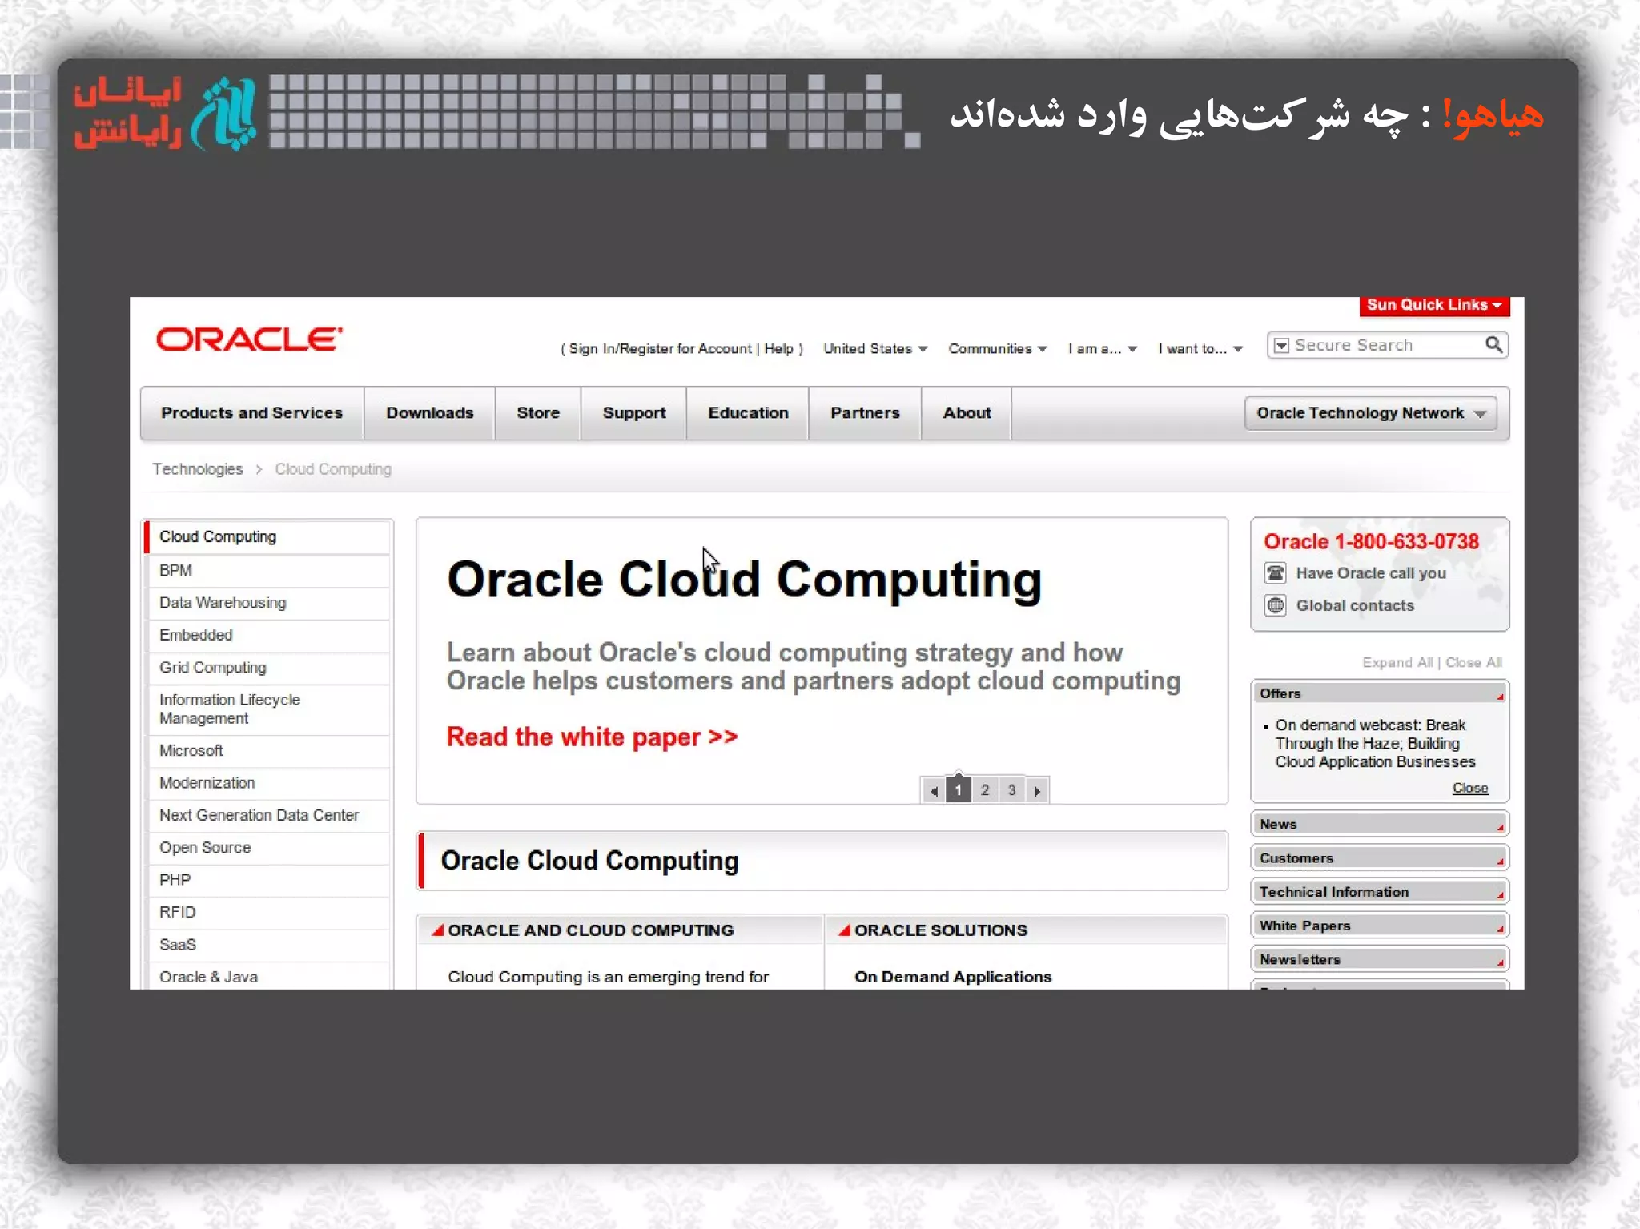Go to carousel slide 2

[985, 790]
